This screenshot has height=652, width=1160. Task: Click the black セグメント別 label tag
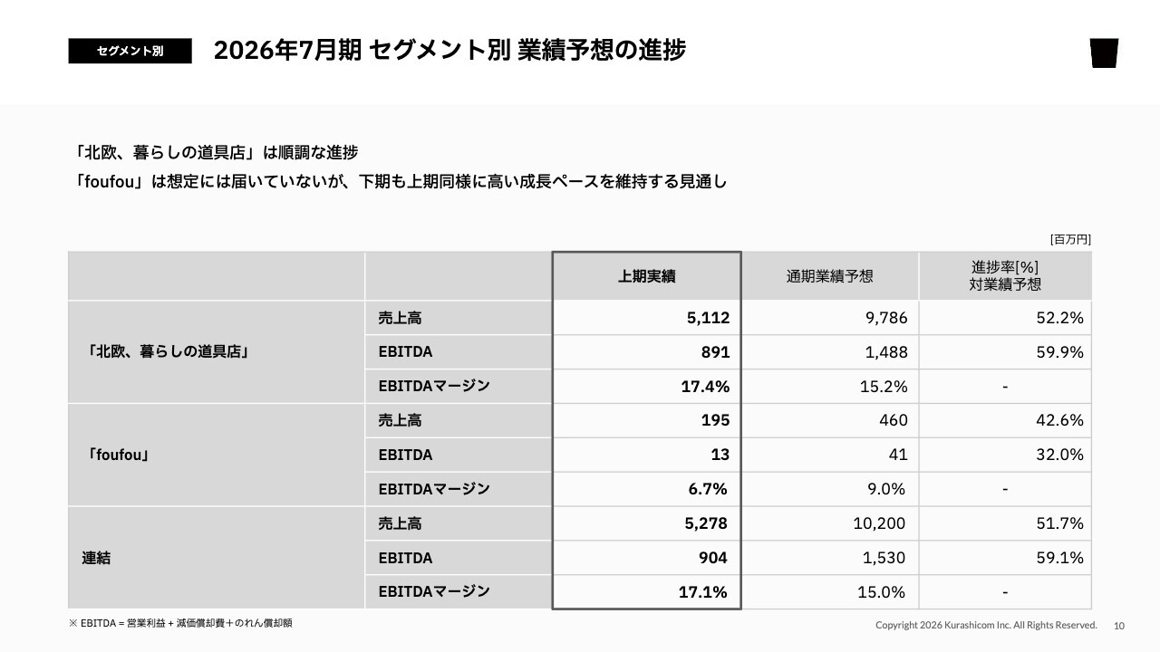pyautogui.click(x=130, y=52)
